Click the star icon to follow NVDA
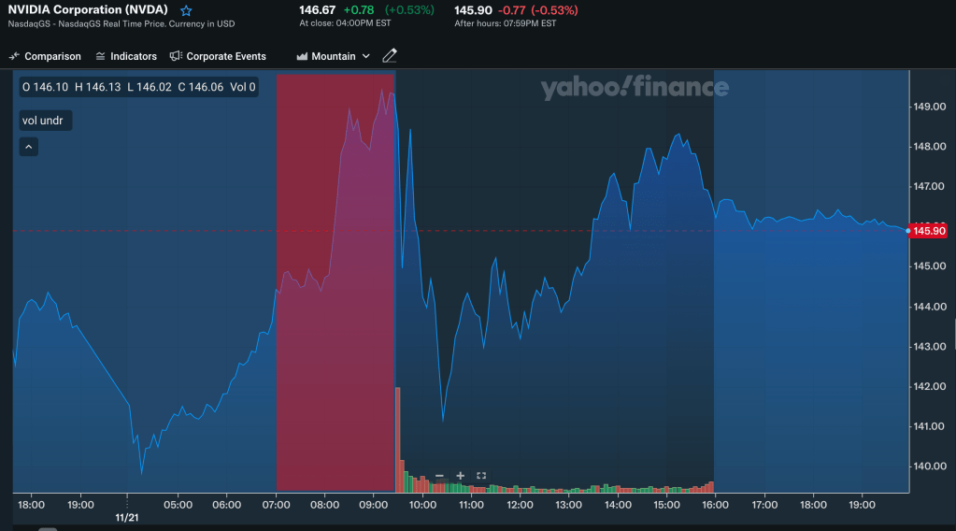Screen dimensions: 956x531 click(x=186, y=10)
